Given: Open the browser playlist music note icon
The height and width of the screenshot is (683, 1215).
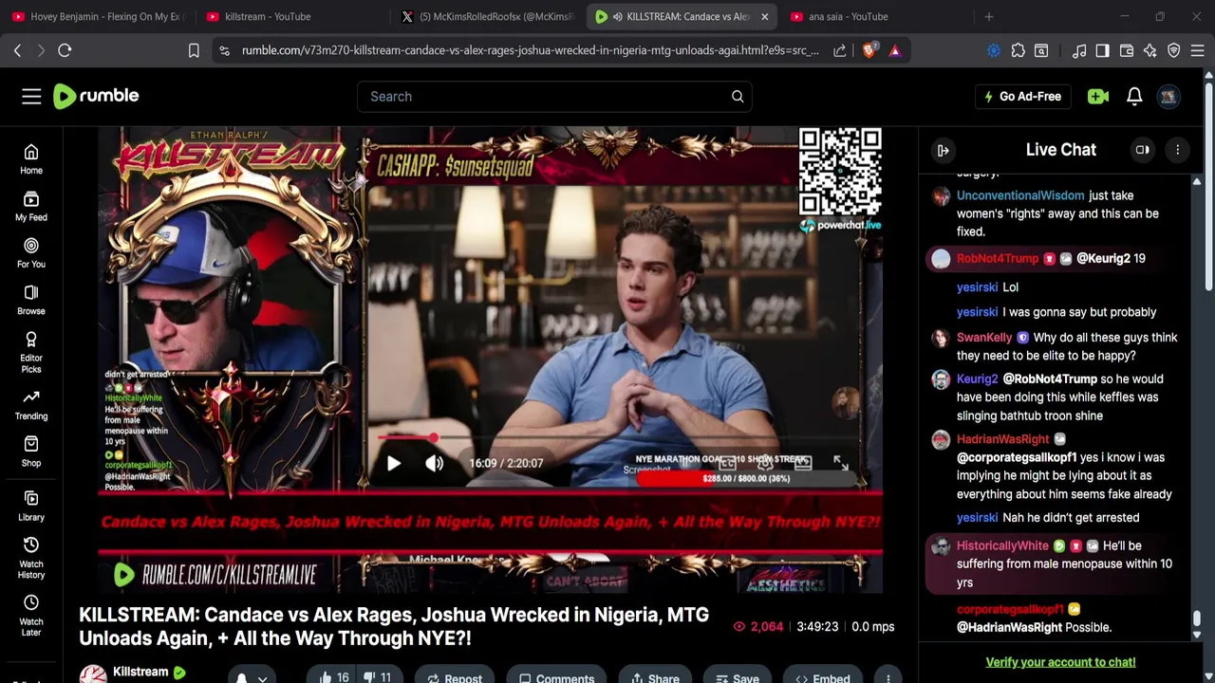Looking at the screenshot, I should coord(1079,50).
